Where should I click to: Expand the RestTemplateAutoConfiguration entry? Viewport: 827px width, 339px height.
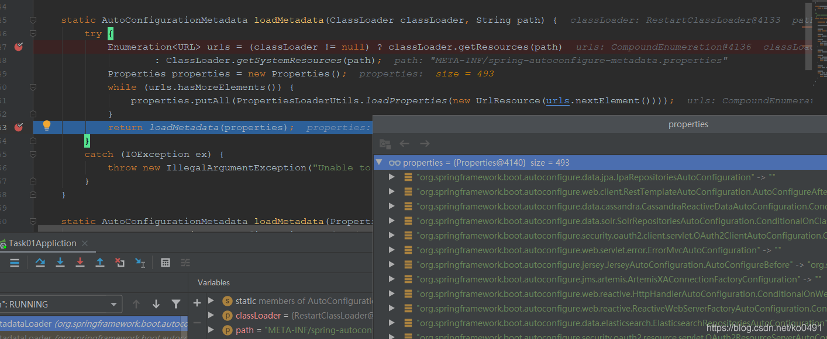392,191
